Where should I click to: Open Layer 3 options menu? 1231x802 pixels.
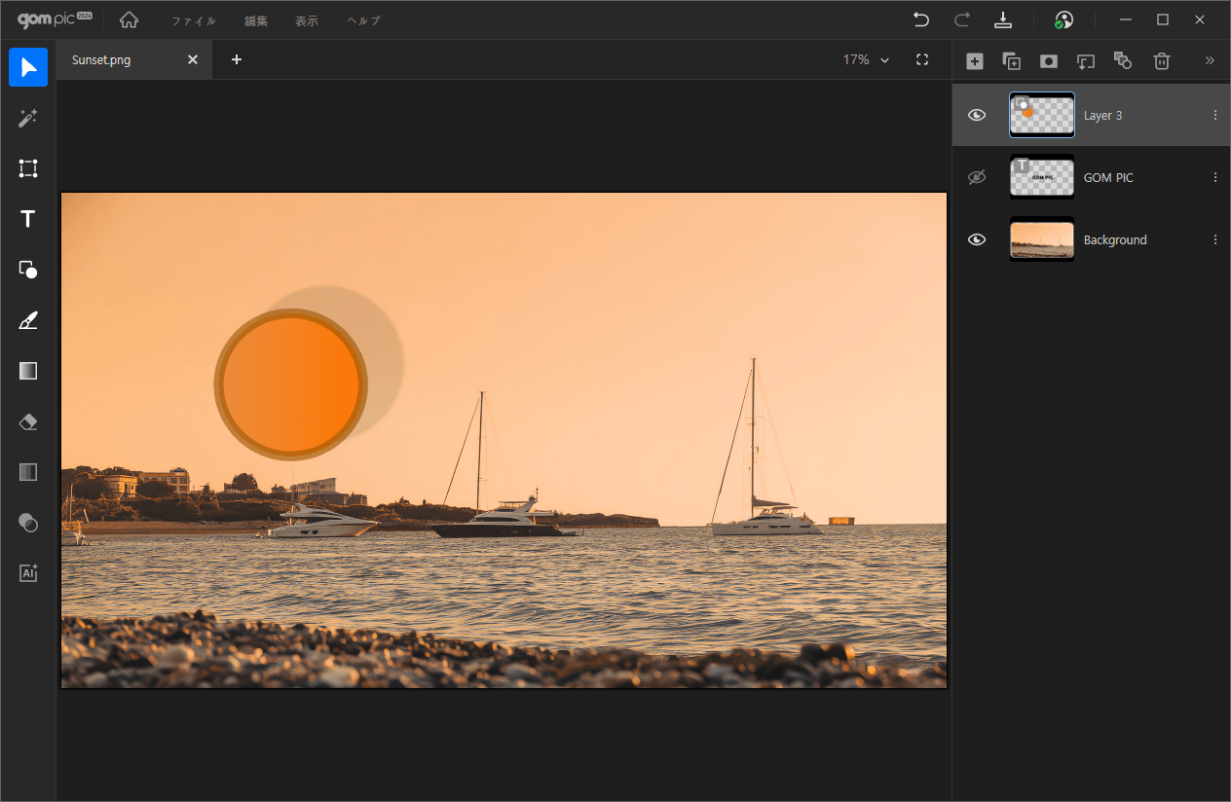coord(1214,115)
